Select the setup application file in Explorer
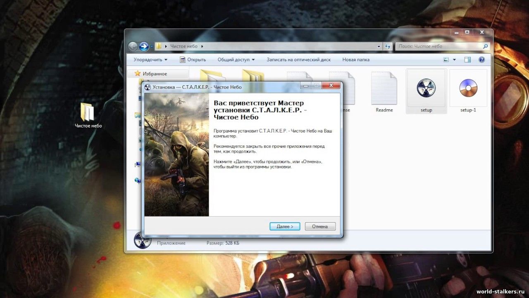Image resolution: width=529 pixels, height=298 pixels. tap(426, 91)
